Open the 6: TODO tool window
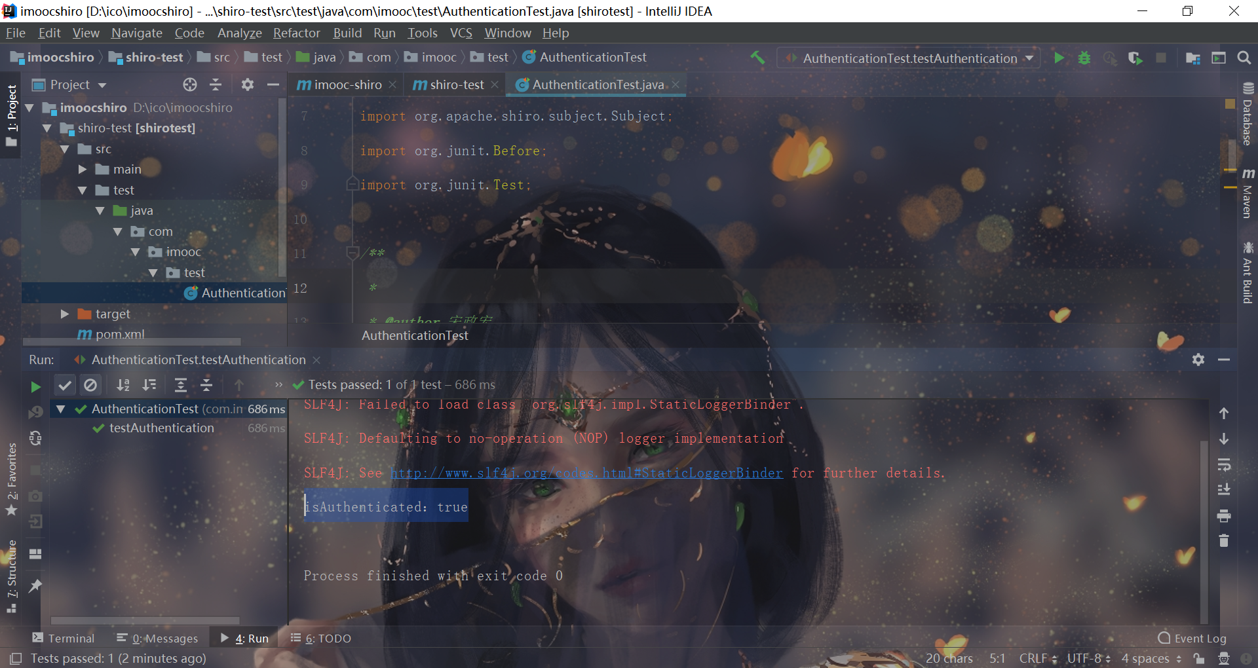The height and width of the screenshot is (668, 1258). [x=321, y=639]
